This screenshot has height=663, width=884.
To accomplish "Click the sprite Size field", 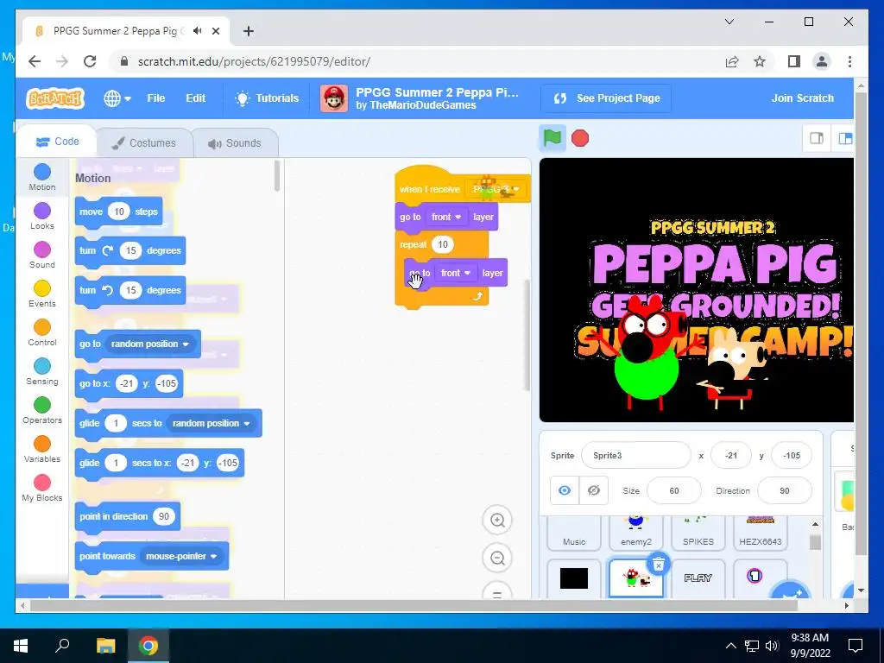I will click(x=674, y=490).
